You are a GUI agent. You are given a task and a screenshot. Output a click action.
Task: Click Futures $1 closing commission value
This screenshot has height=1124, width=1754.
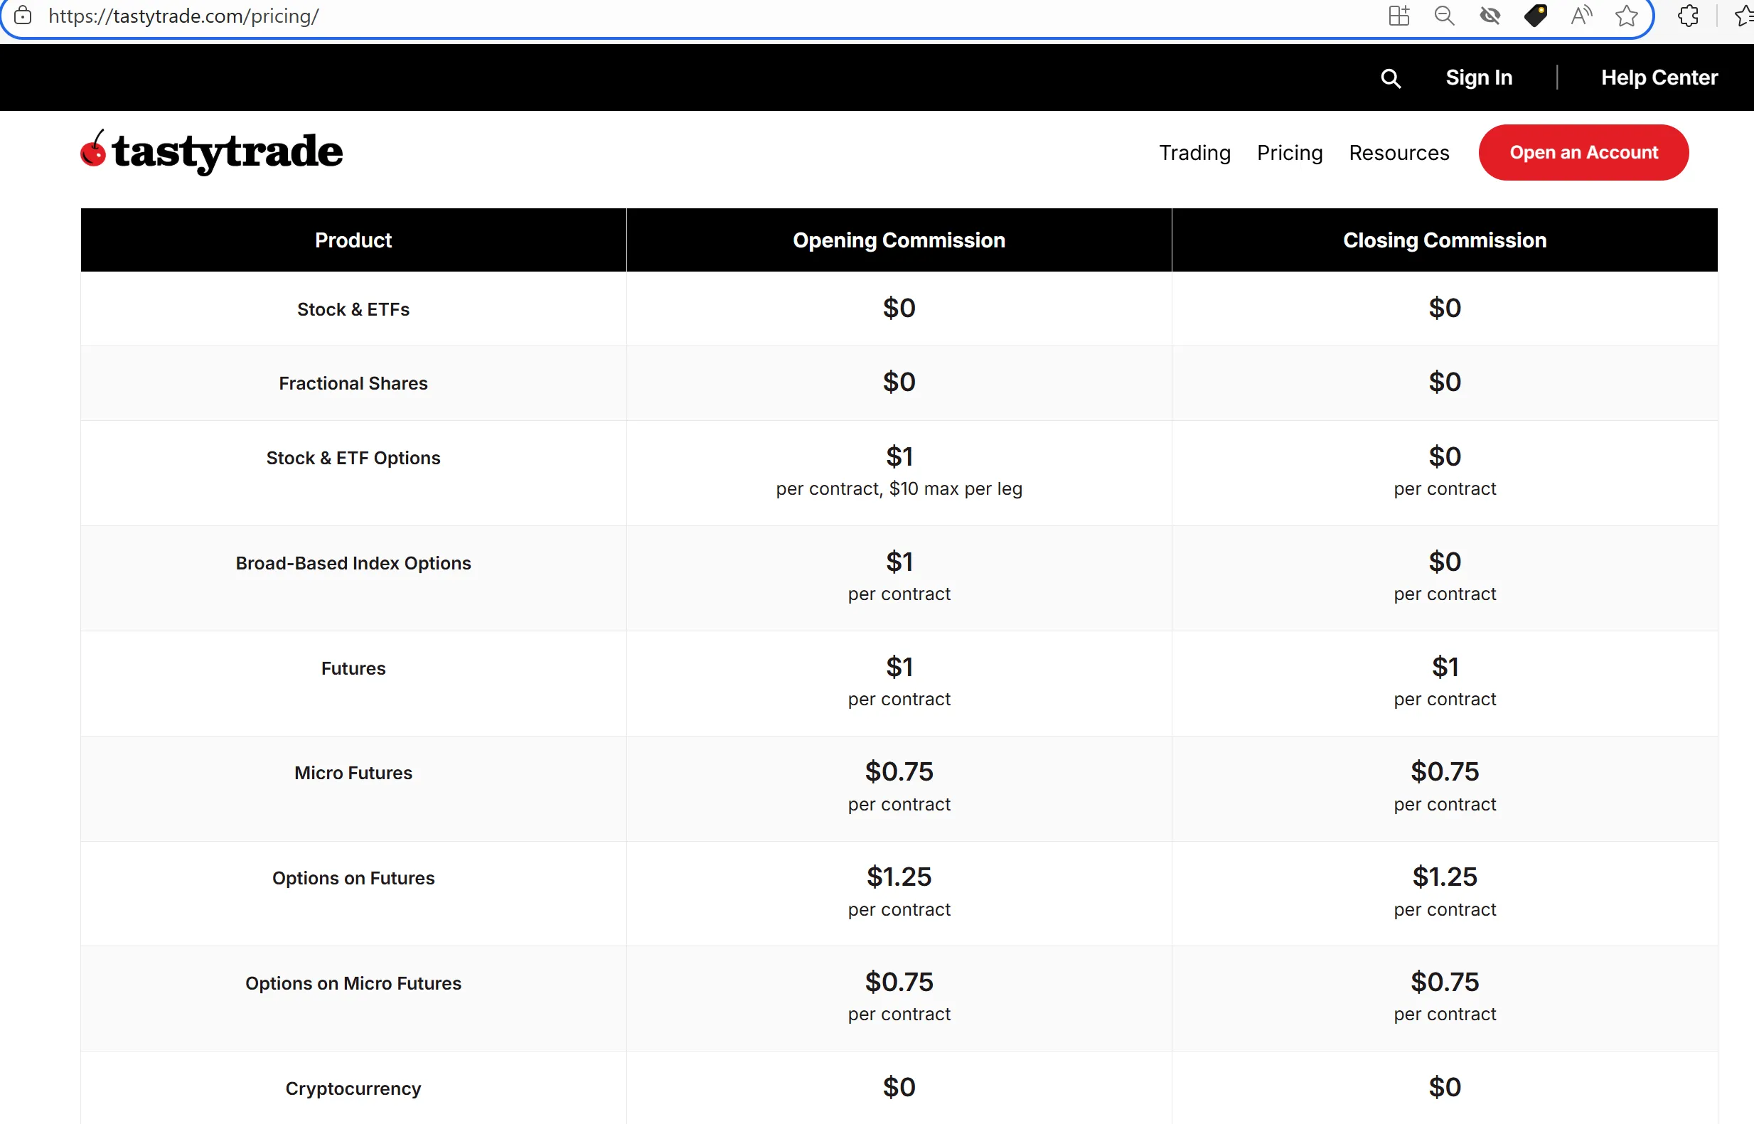(x=1445, y=666)
